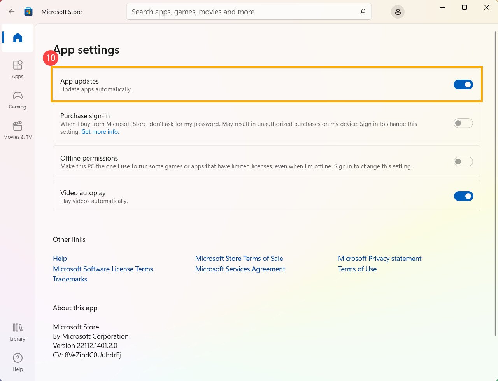Click the Trademarks link
This screenshot has width=498, height=381.
coord(70,279)
